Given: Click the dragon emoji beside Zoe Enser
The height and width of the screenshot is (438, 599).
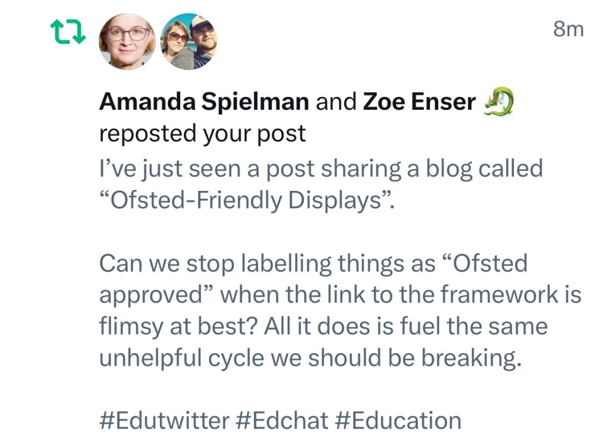Looking at the screenshot, I should 498,102.
